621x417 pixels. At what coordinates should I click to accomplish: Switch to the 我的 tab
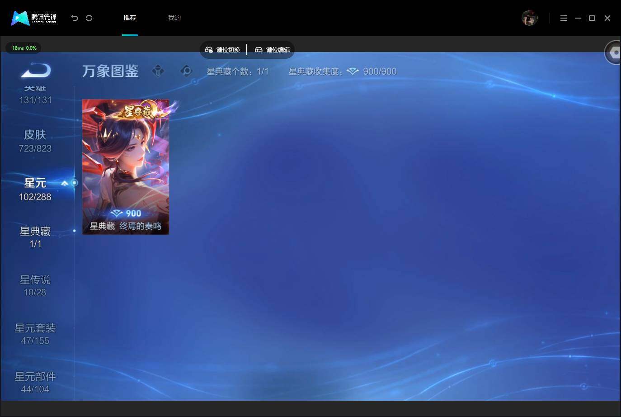tap(174, 18)
